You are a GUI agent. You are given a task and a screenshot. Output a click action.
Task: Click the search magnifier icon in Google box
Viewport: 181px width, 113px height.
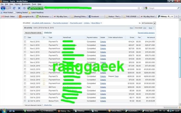point(178,8)
